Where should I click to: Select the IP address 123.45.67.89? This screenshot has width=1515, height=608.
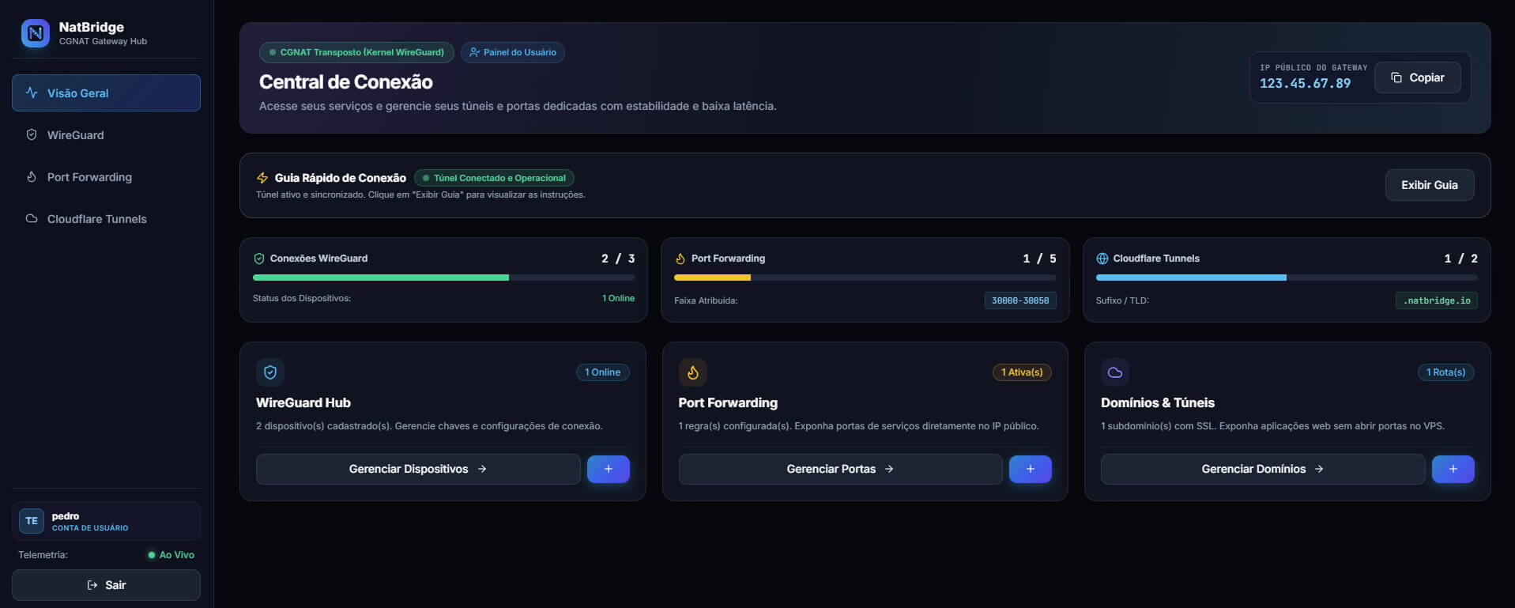1305,83
